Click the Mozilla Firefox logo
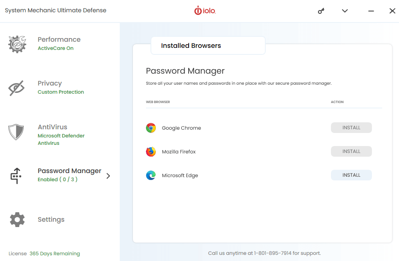 (151, 152)
